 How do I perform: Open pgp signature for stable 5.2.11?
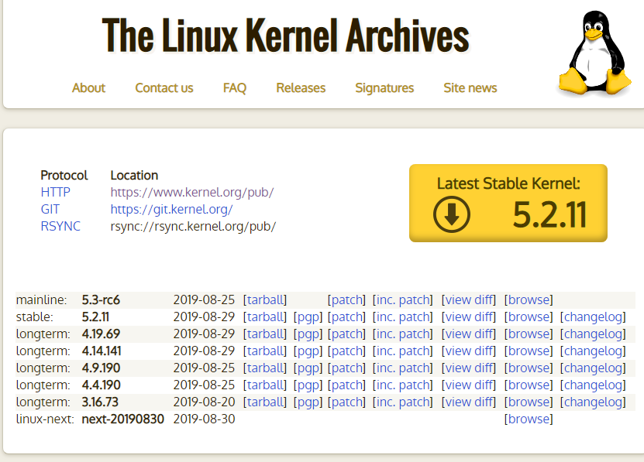pyautogui.click(x=308, y=317)
